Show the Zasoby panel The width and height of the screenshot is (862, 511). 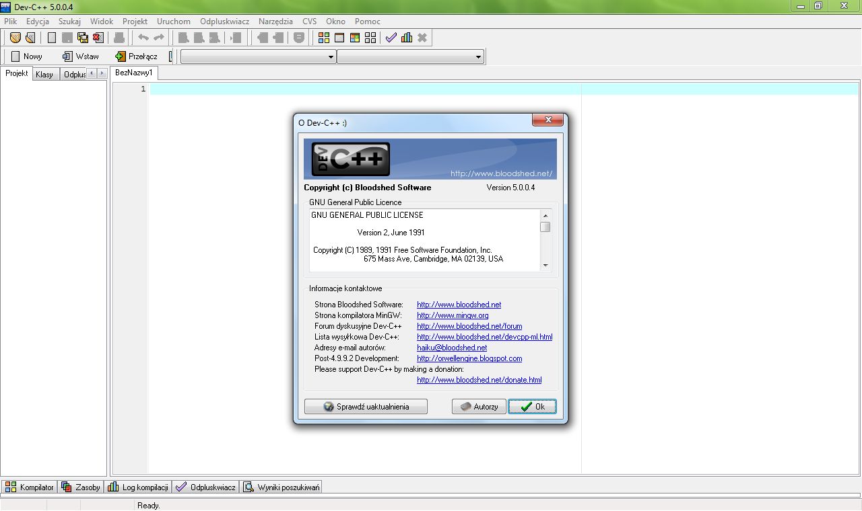pos(80,487)
